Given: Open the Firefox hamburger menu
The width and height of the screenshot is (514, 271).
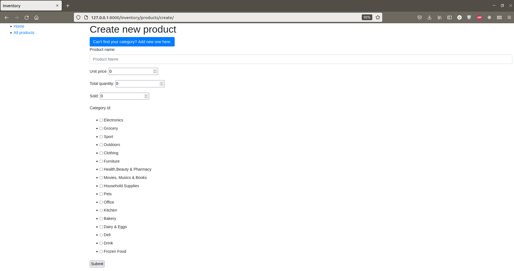Looking at the screenshot, I should [509, 17].
